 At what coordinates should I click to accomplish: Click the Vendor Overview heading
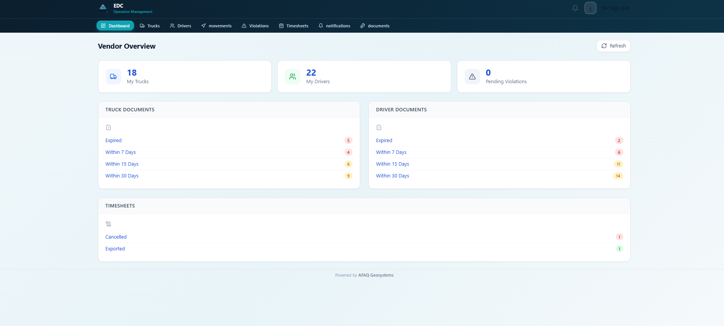click(x=127, y=46)
